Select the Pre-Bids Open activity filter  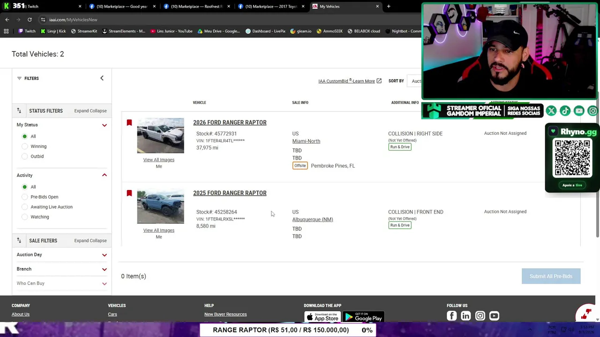25,197
